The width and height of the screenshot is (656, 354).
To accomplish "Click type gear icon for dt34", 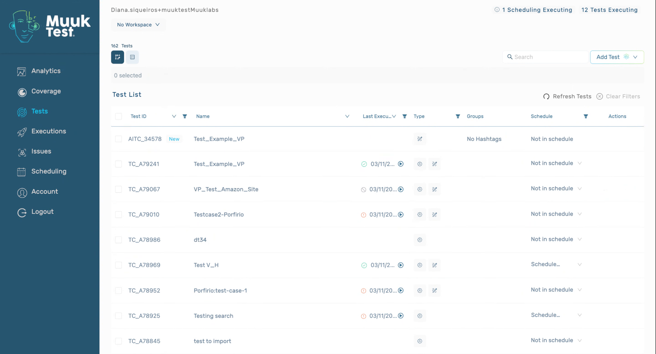I will [x=420, y=240].
